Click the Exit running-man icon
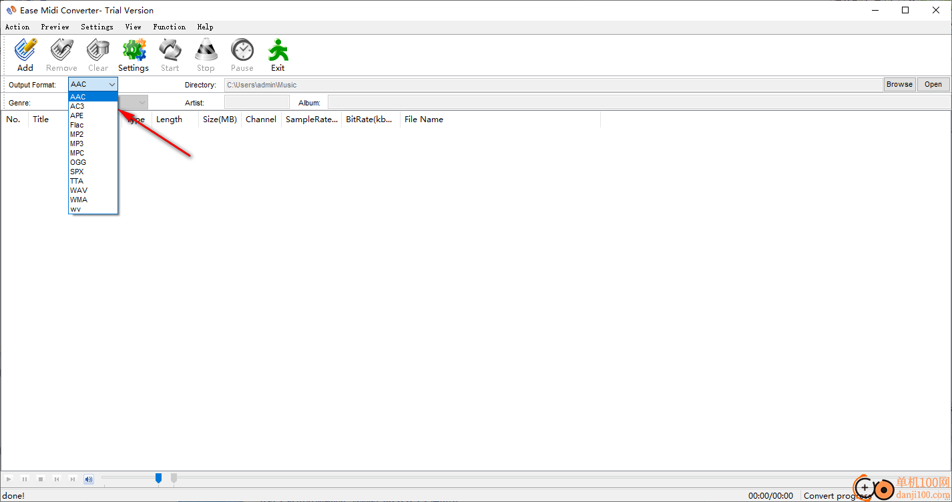The image size is (952, 502). coord(278,55)
